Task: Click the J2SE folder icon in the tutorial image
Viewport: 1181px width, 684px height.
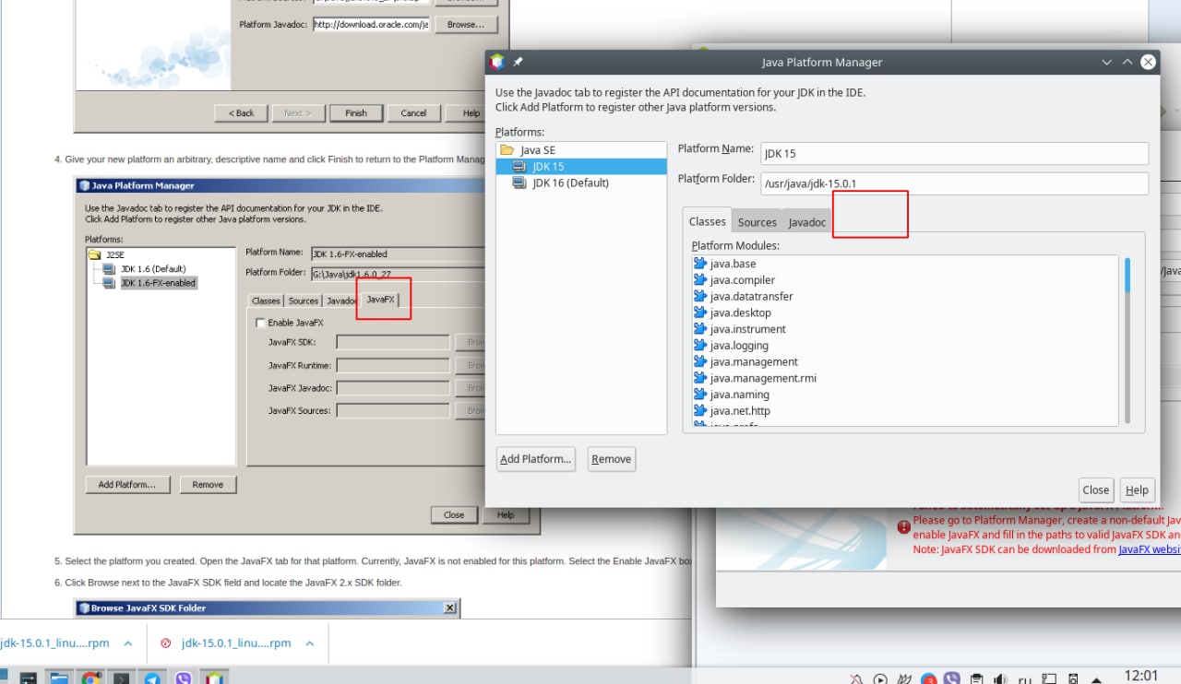Action: 94,254
